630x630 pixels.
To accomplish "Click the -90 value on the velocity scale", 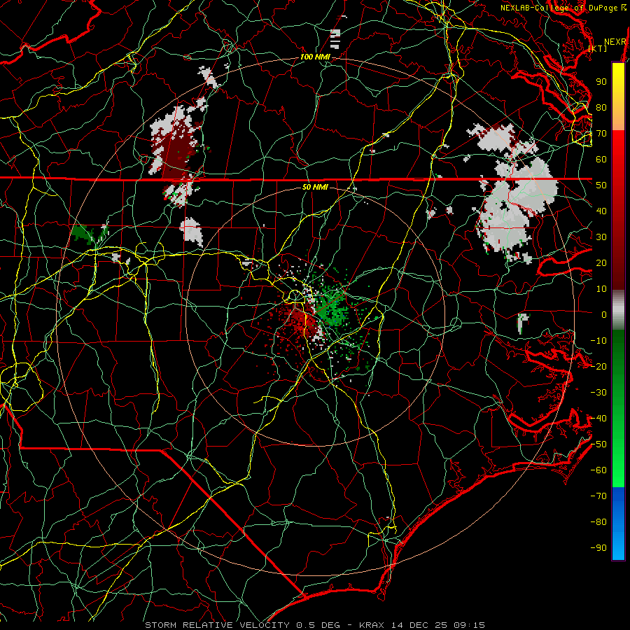I will click(598, 548).
